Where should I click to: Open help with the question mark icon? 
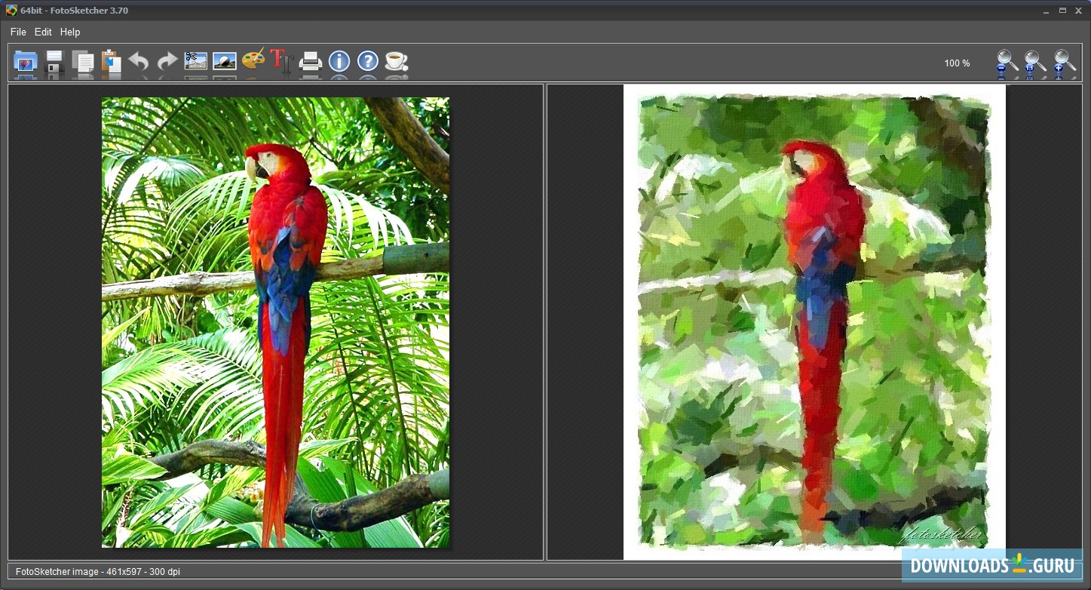tap(368, 61)
